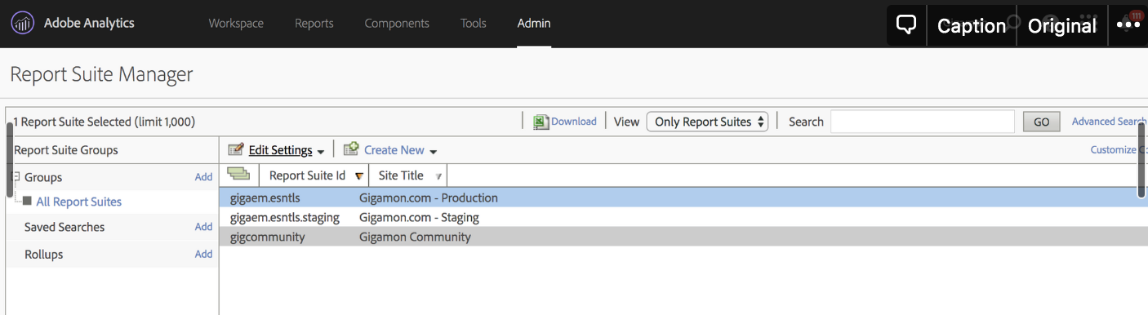Select the Saved Searches item

pyautogui.click(x=65, y=227)
